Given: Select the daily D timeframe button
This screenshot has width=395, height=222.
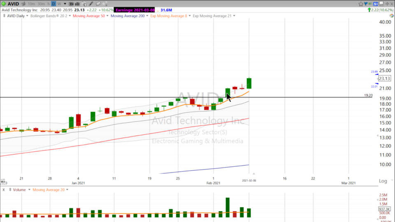Looking at the screenshot, I should pyautogui.click(x=53, y=4).
